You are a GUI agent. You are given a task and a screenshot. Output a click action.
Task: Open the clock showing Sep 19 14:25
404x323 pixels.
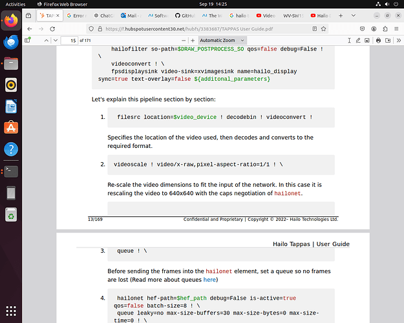tap(213, 4)
